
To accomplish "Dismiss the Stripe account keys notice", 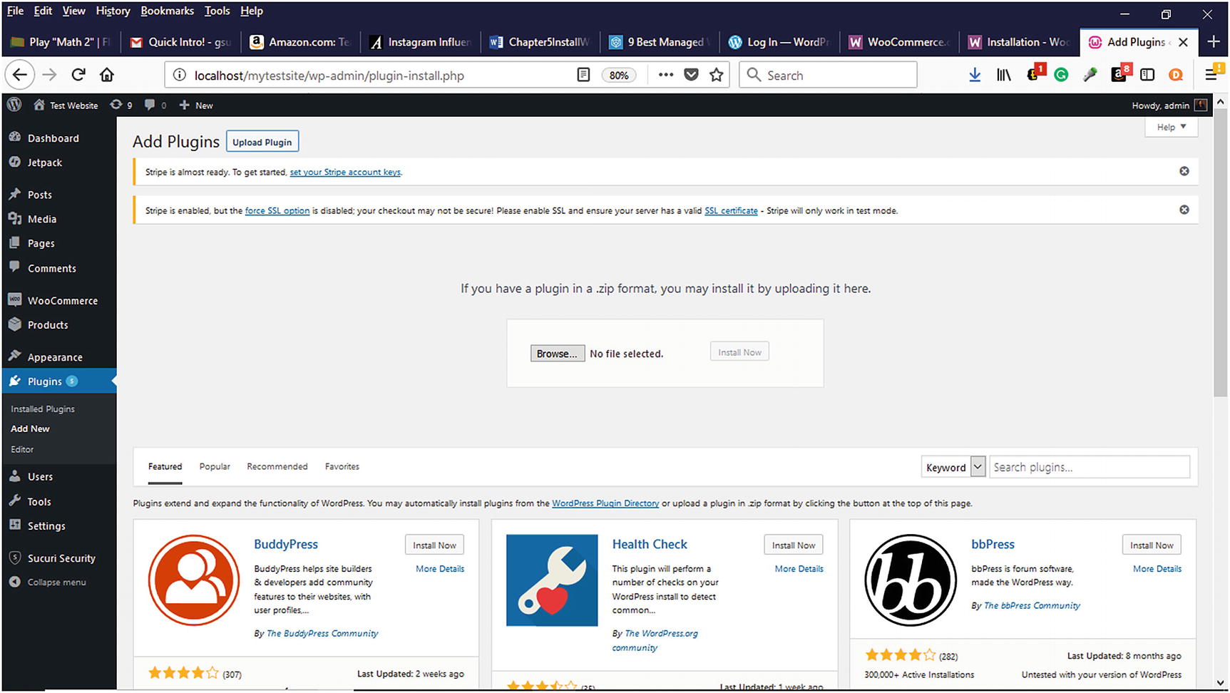I will coord(1184,171).
